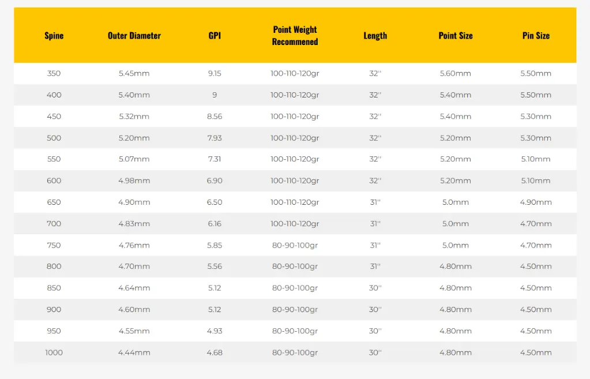Screen dimensions: 590x379
Task: Select the 4.93 GPI value
Action: click(x=215, y=331)
